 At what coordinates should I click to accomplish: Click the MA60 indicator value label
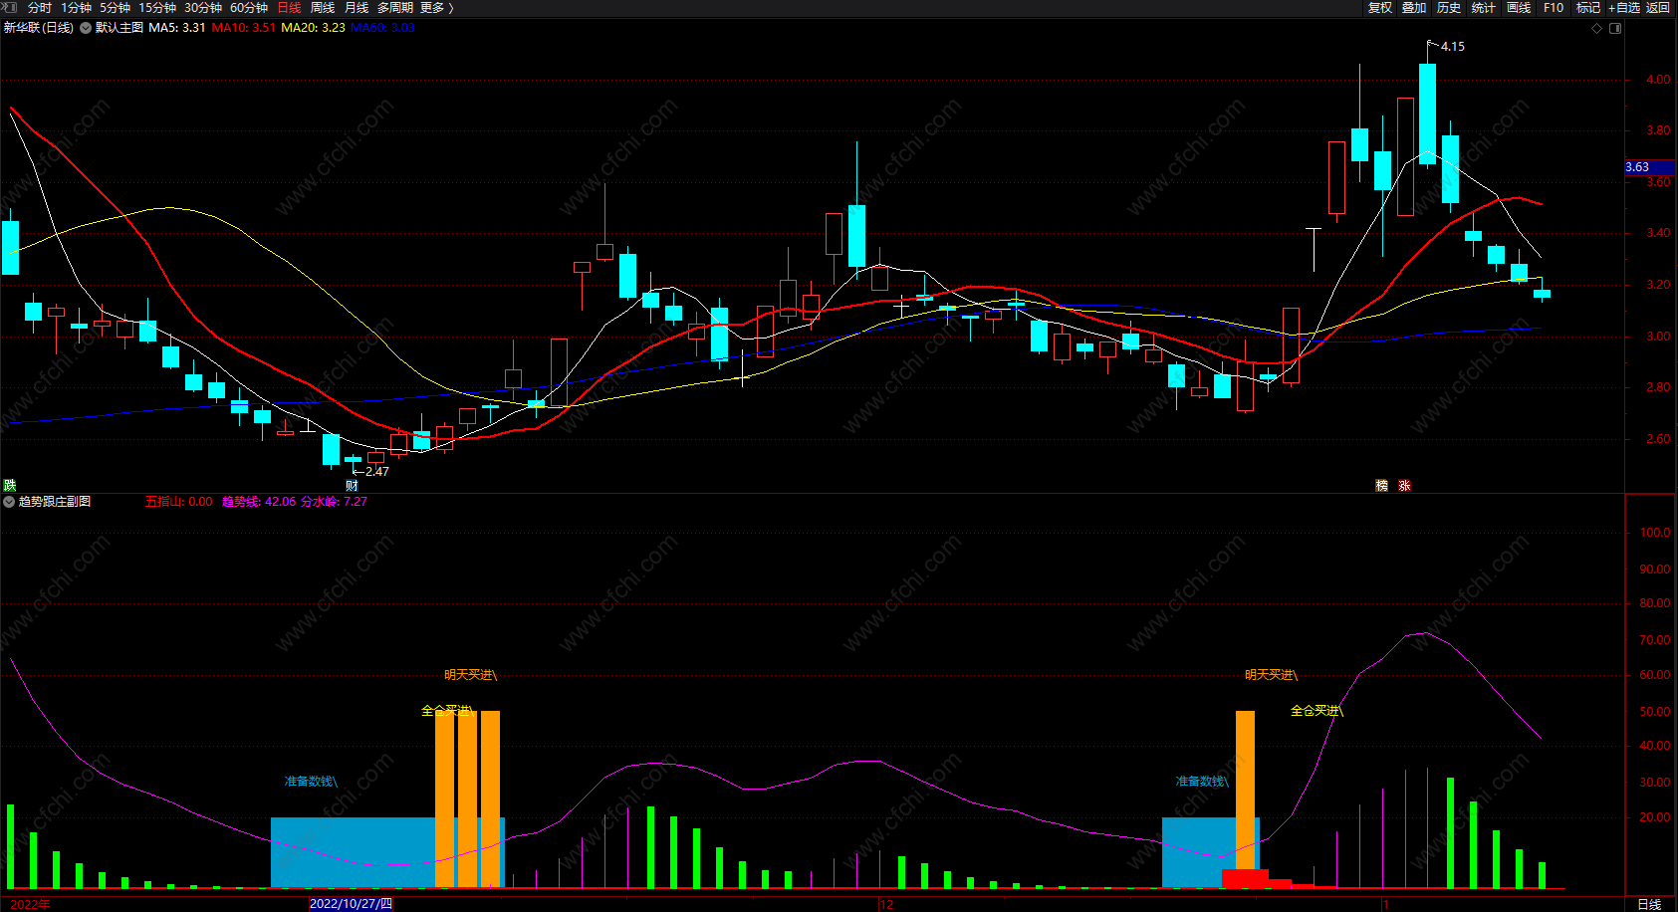click(382, 28)
